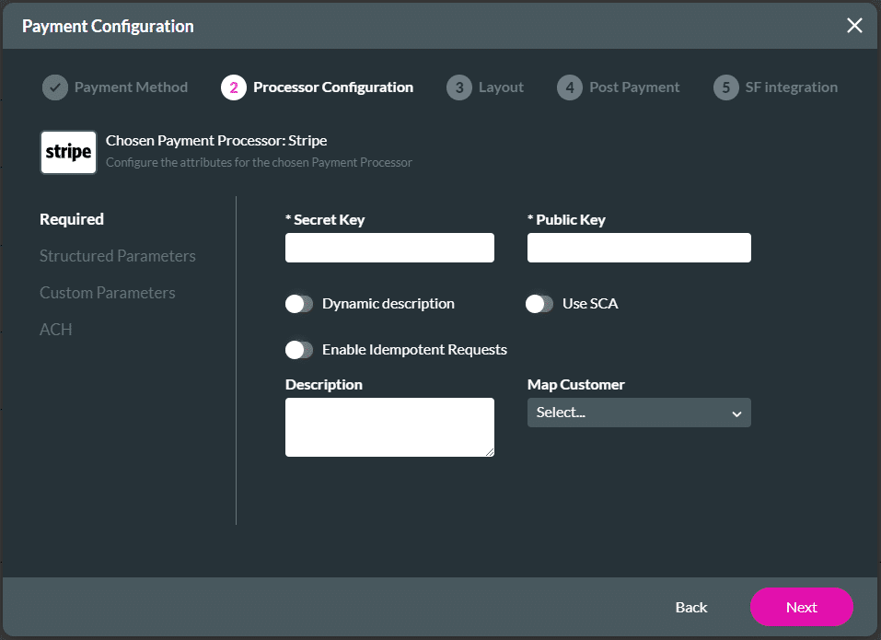
Task: Click the Description text area
Action: (x=389, y=426)
